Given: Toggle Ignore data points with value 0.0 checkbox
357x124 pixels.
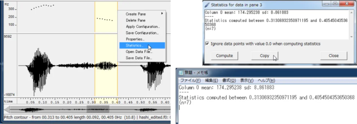Looking at the screenshot, I should (x=207, y=44).
